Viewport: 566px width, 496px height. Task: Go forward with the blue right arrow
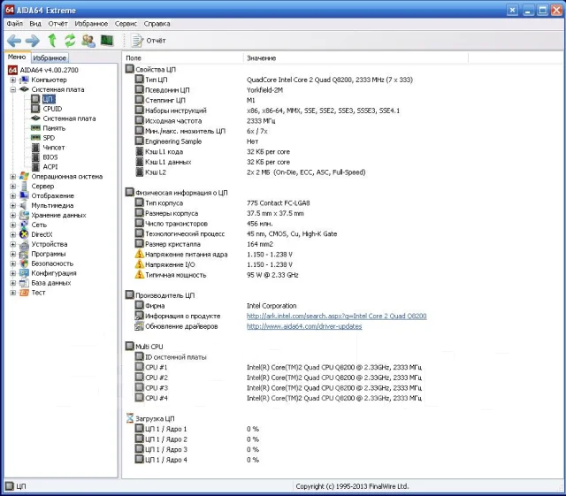click(x=33, y=41)
